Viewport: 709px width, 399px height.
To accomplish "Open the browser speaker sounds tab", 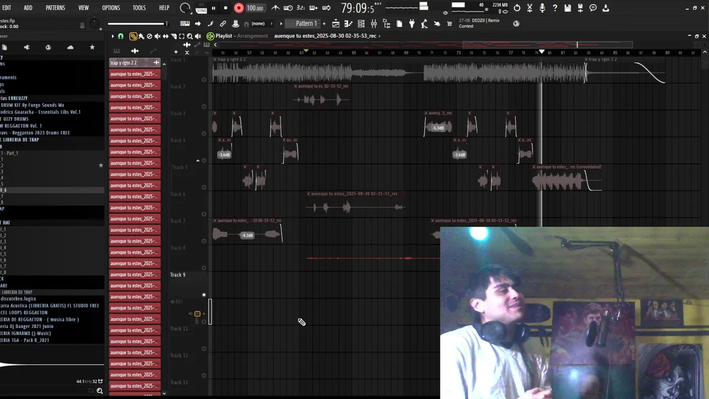I will [27, 48].
